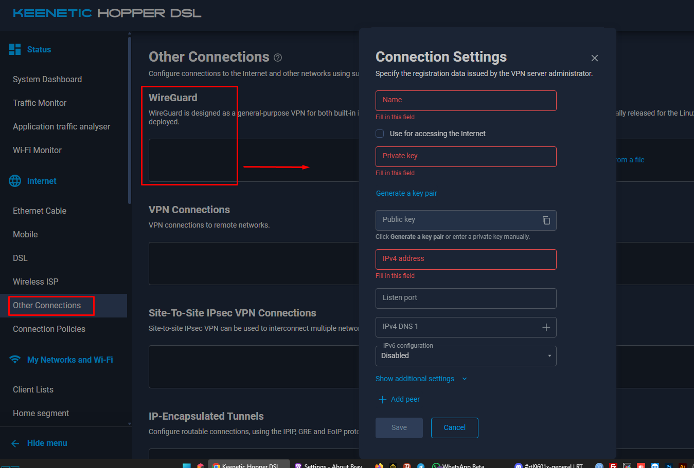Open Ethernet Cable settings

tap(40, 211)
